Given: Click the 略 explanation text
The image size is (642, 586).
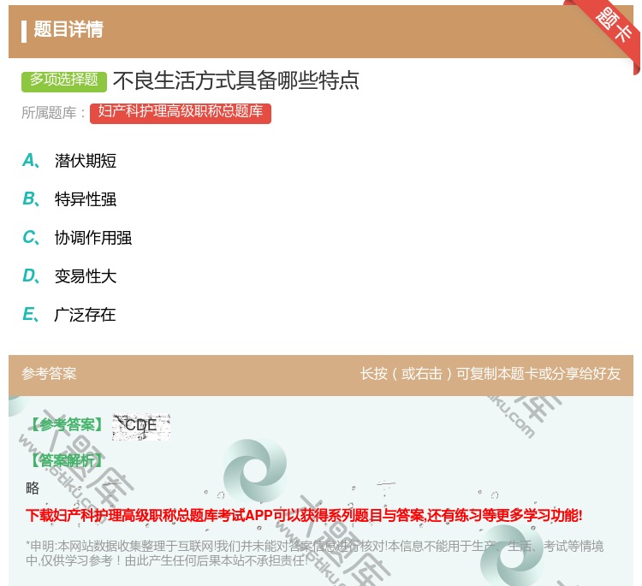Looking at the screenshot, I should [x=33, y=488].
